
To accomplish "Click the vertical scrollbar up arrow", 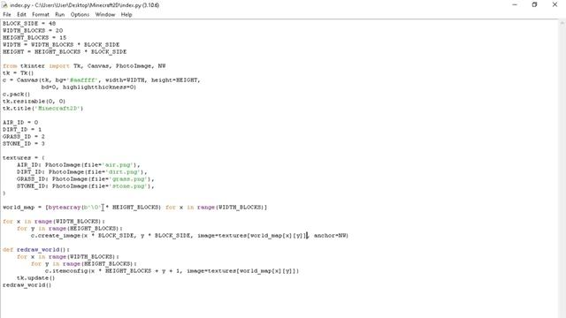I will click(x=562, y=23).
